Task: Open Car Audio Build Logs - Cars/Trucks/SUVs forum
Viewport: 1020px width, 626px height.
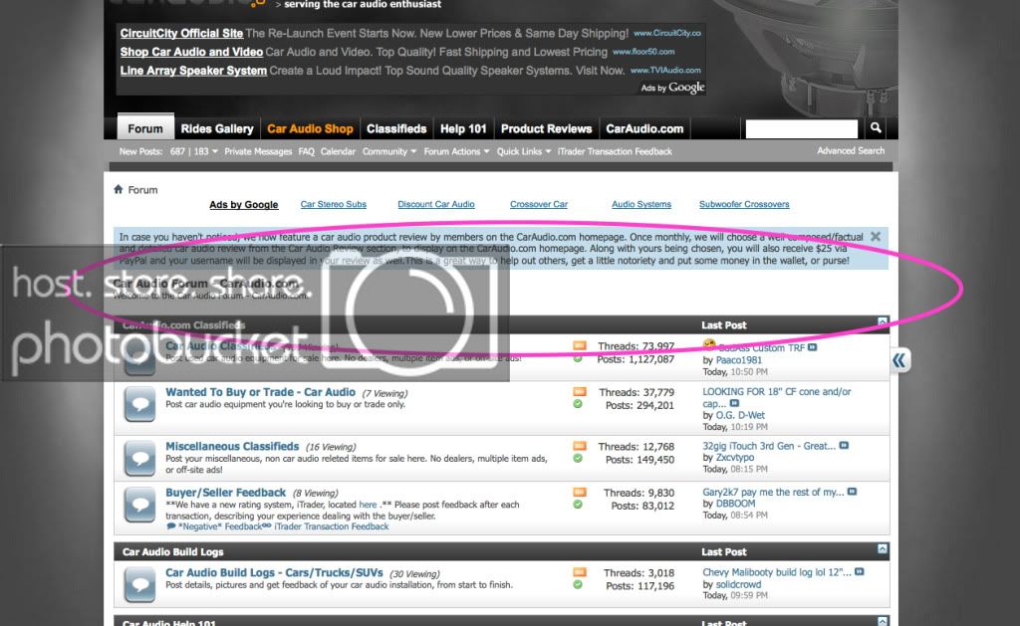Action: [274, 572]
